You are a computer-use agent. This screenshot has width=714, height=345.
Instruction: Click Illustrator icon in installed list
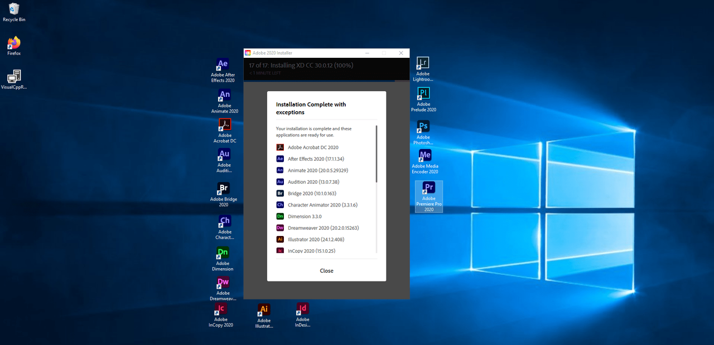tap(280, 239)
